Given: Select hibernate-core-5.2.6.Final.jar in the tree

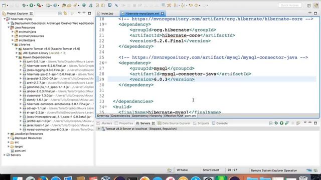Looking at the screenshot, I should [47, 65].
